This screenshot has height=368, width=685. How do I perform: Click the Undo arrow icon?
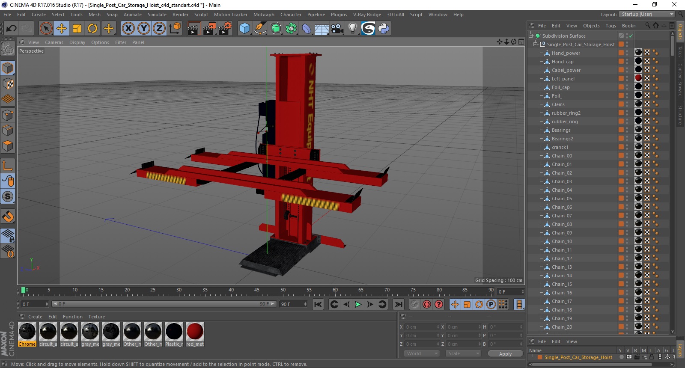(11, 29)
